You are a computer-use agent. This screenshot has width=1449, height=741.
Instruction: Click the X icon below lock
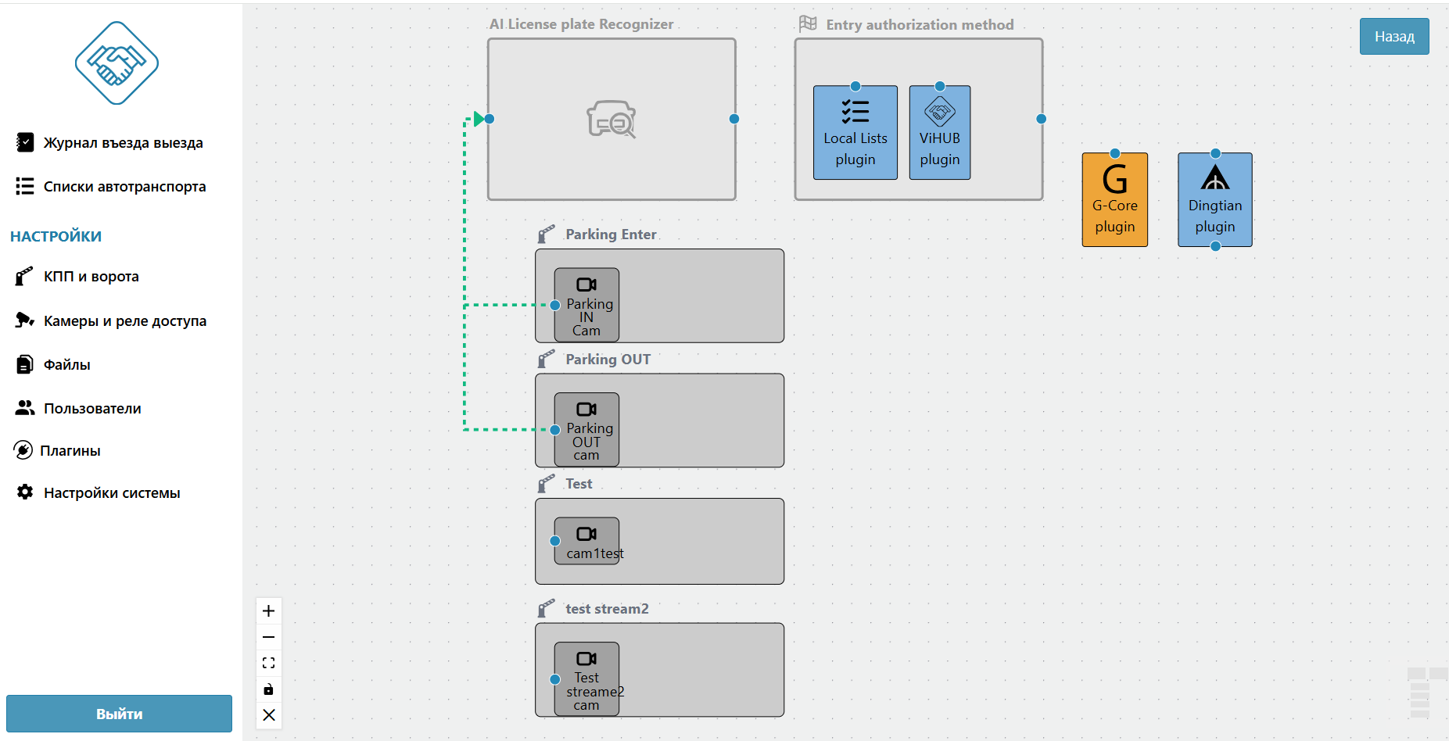[x=268, y=714]
